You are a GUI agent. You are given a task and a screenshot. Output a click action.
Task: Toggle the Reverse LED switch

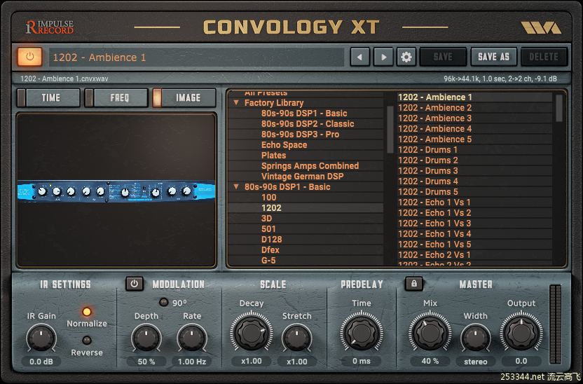pyautogui.click(x=87, y=340)
